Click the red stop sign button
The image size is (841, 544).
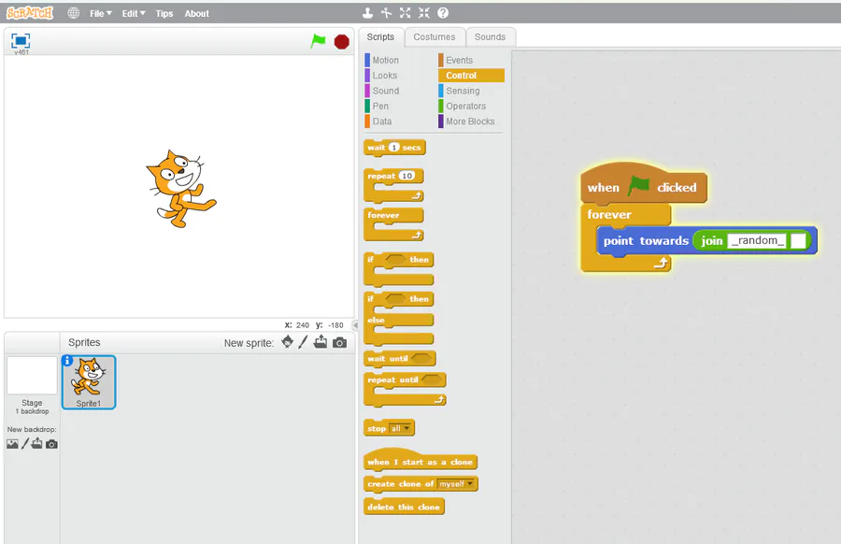[x=342, y=41]
